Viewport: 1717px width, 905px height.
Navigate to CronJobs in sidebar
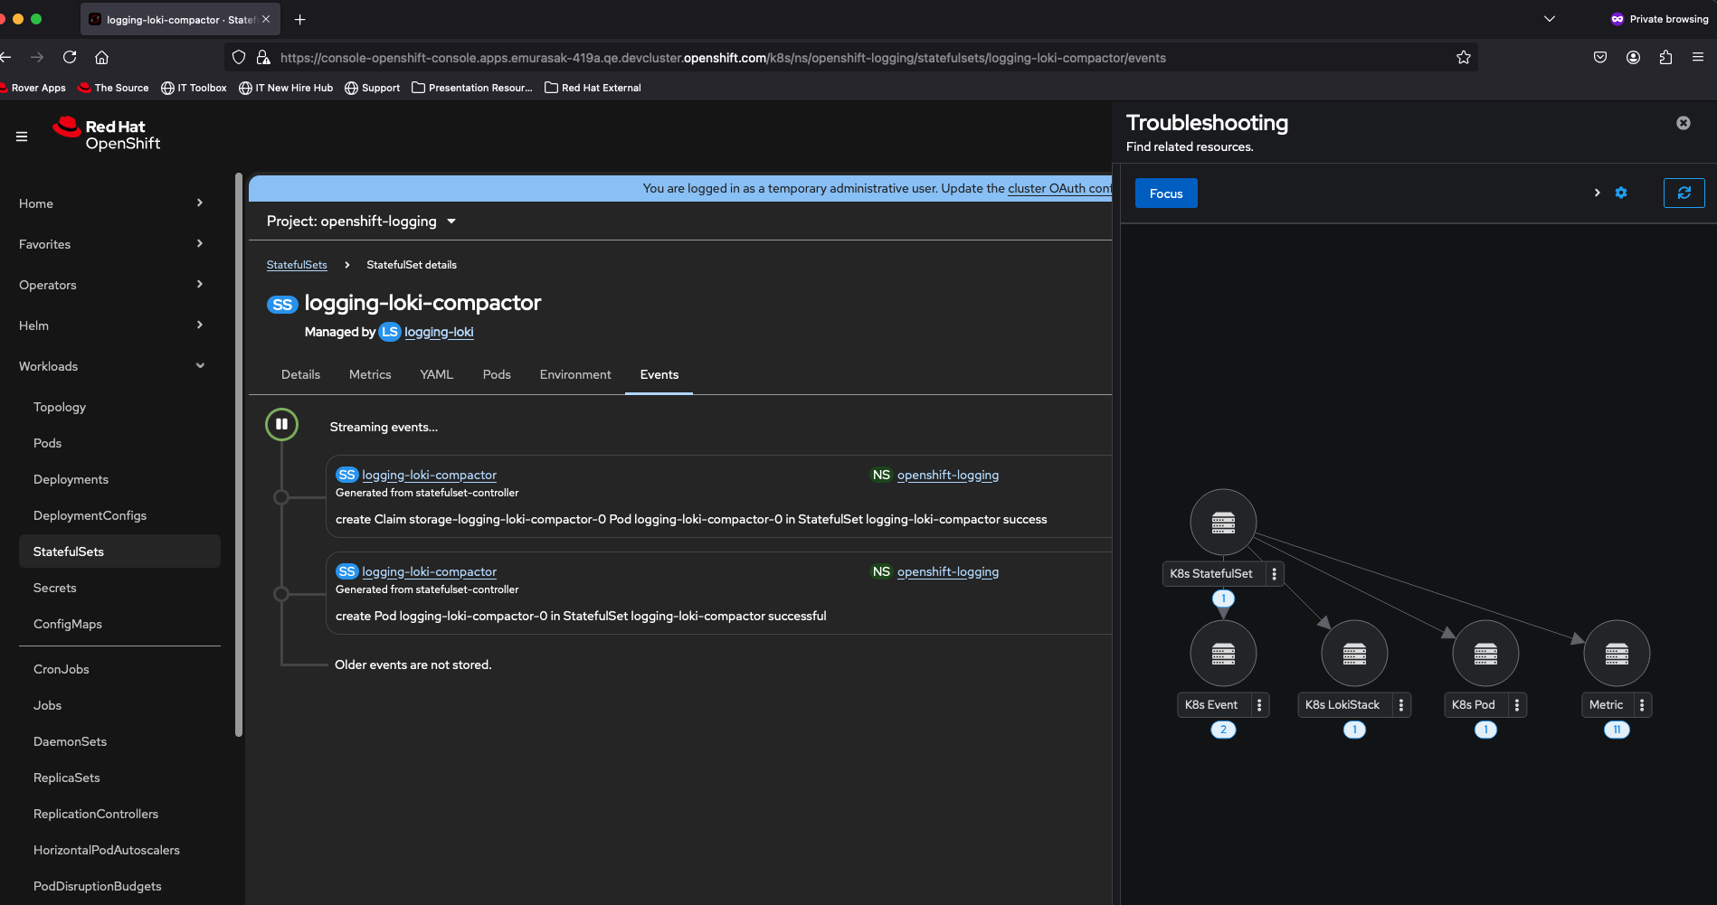(62, 669)
